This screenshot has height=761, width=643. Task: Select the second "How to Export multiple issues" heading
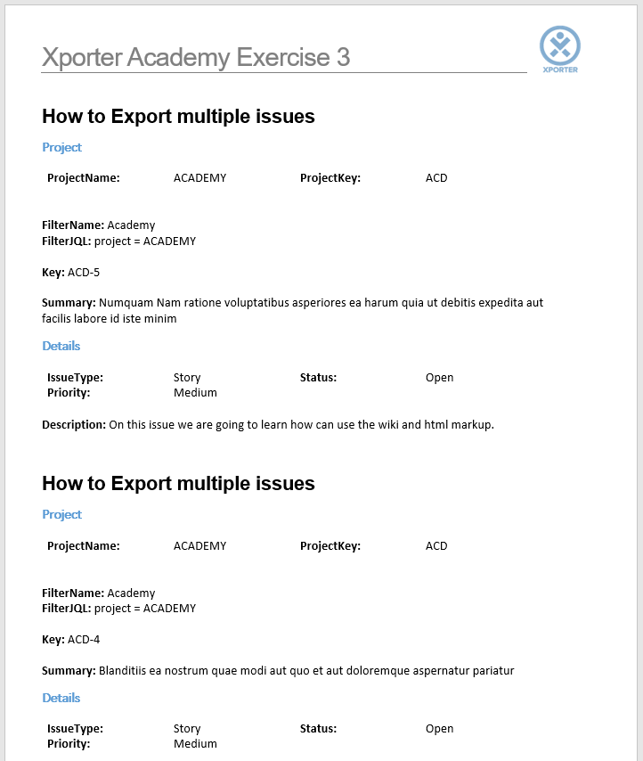[x=178, y=484]
